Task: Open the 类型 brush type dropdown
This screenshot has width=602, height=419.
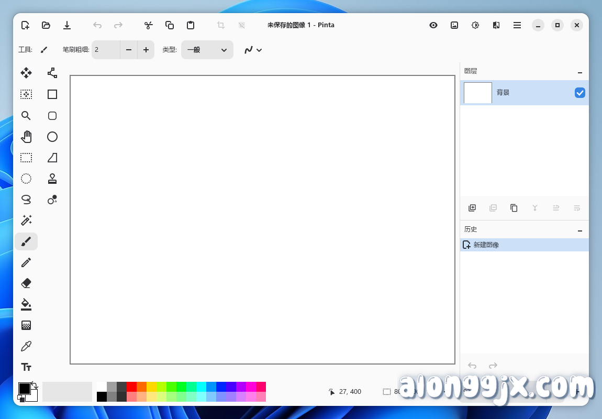Action: 207,50
